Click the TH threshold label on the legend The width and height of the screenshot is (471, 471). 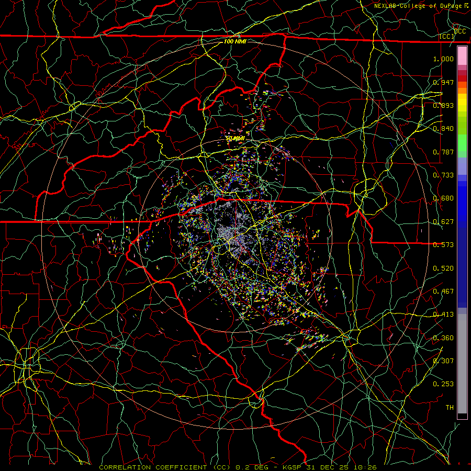[x=450, y=407]
